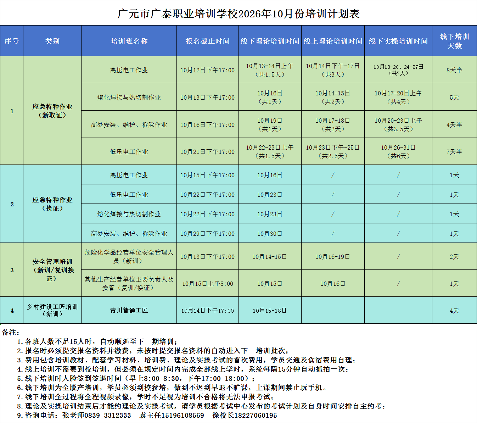
Task: Click the 乡村建设工匠培训（新训） category cell
Action: coord(52,310)
